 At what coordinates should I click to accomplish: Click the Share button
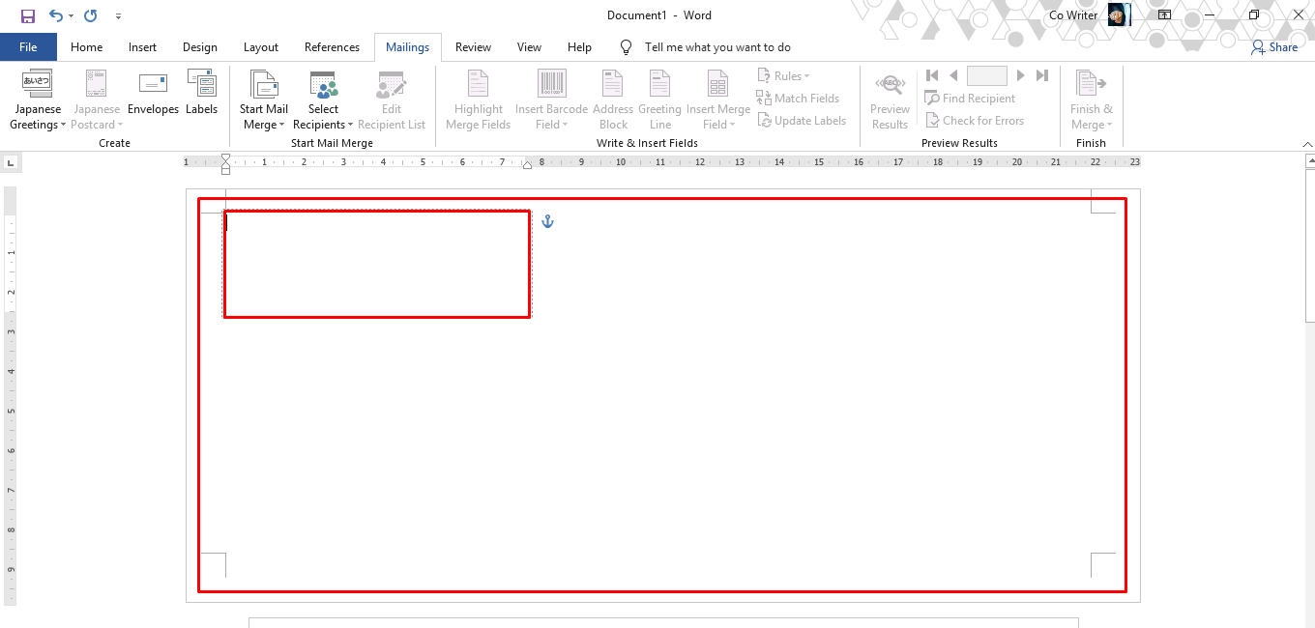[x=1274, y=46]
